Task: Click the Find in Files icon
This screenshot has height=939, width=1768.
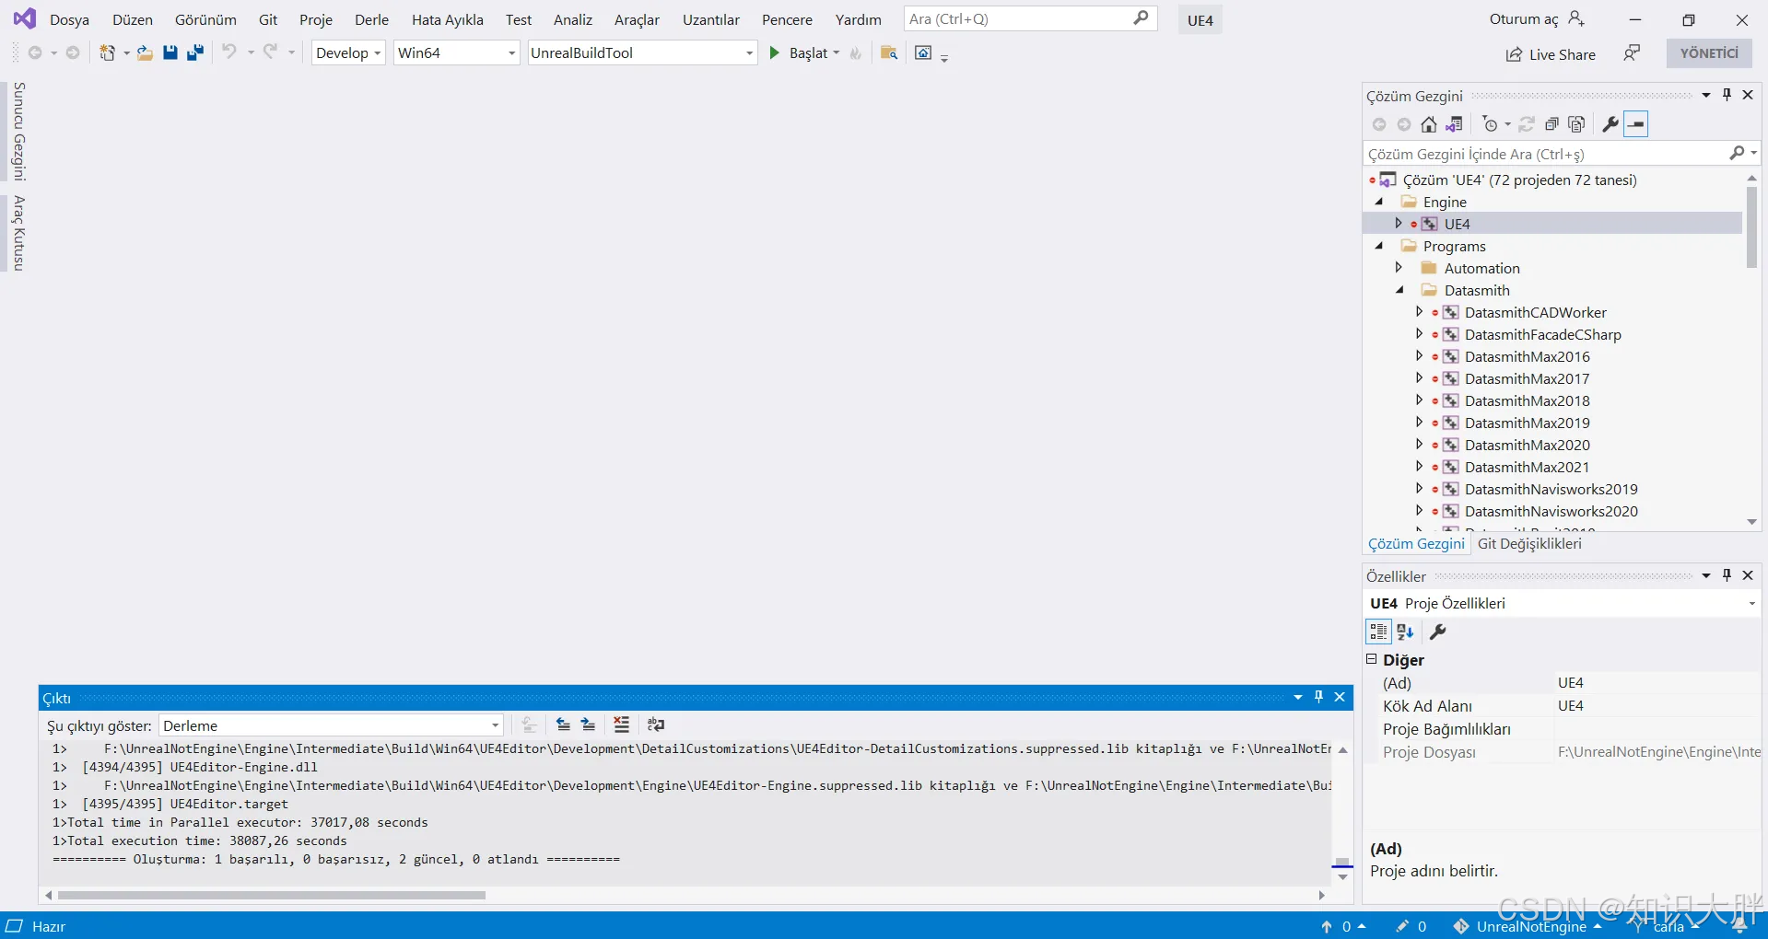Action: 888,53
